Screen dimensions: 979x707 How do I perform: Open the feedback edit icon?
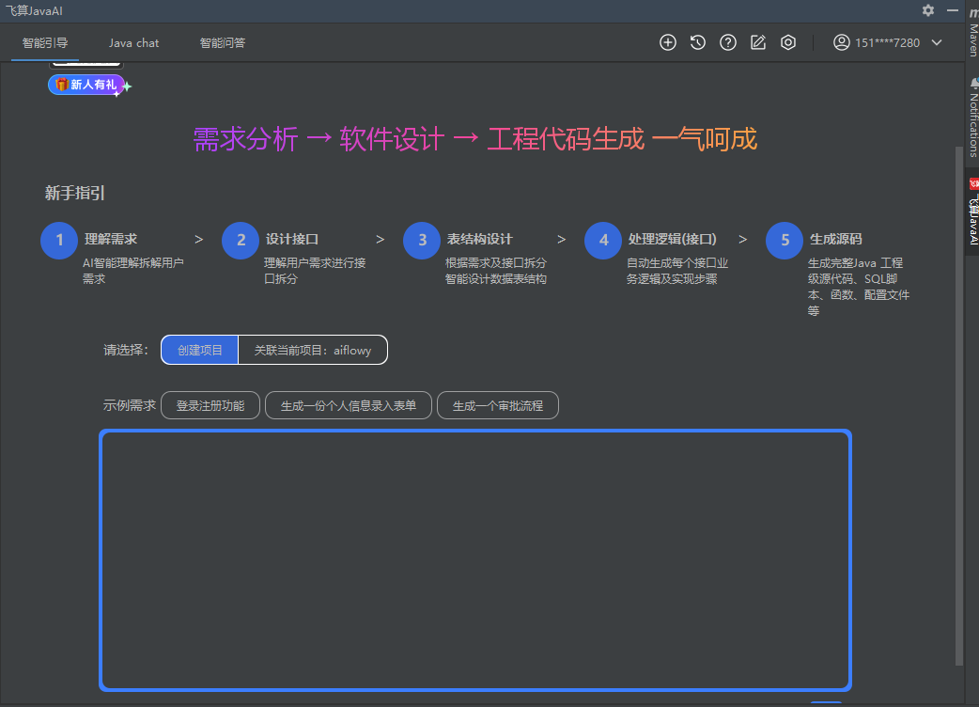(x=757, y=42)
